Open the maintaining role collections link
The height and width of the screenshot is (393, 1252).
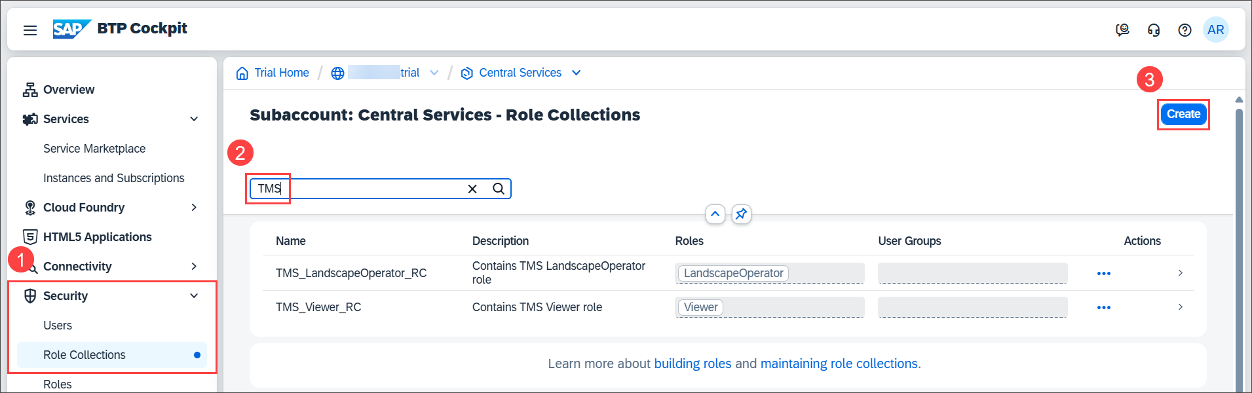pyautogui.click(x=839, y=364)
